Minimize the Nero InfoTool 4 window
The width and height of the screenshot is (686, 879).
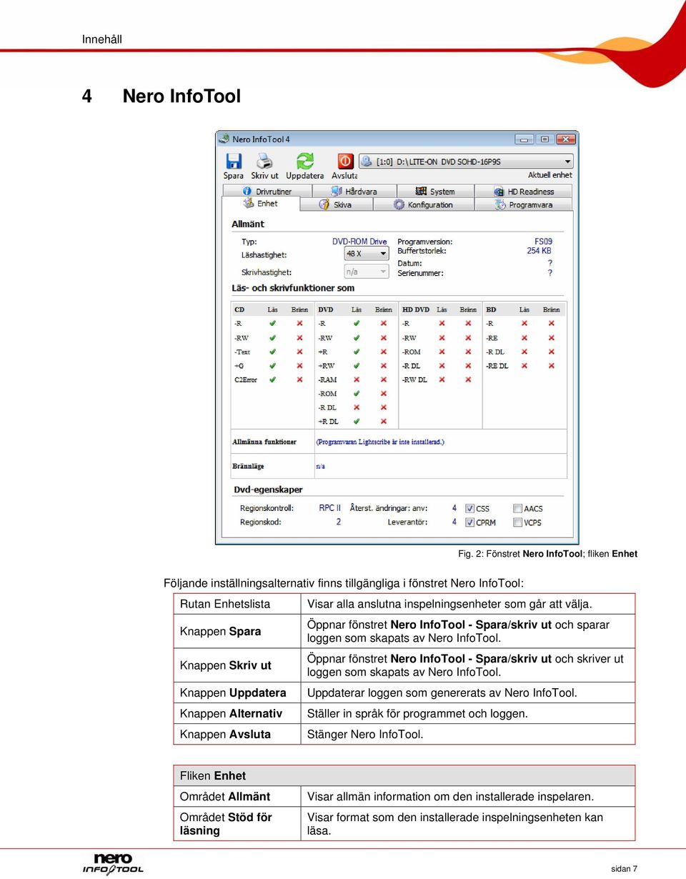pyautogui.click(x=526, y=139)
